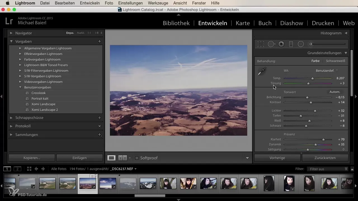The width and height of the screenshot is (358, 201).
Task: Enable the Softproof checkbox
Action: (137, 158)
